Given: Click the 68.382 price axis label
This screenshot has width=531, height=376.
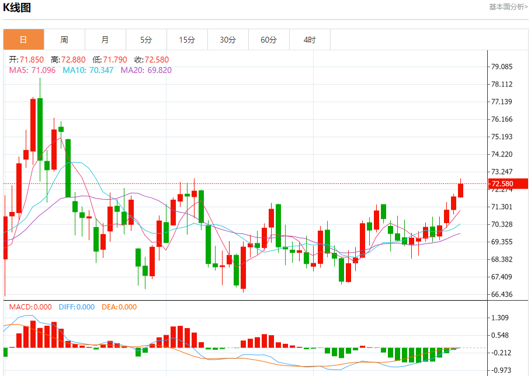Looking at the screenshot, I should coord(502,260).
